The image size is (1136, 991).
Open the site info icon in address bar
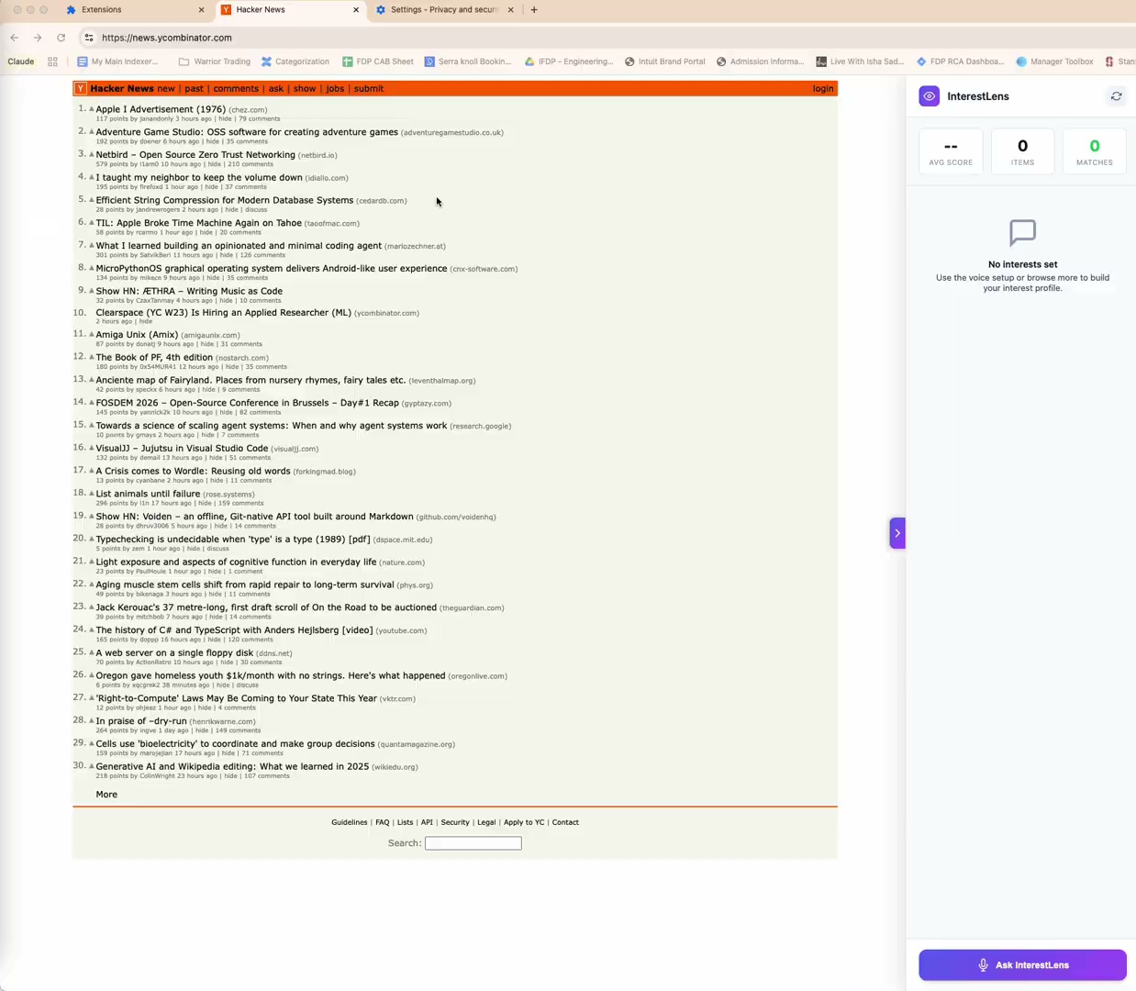[89, 38]
